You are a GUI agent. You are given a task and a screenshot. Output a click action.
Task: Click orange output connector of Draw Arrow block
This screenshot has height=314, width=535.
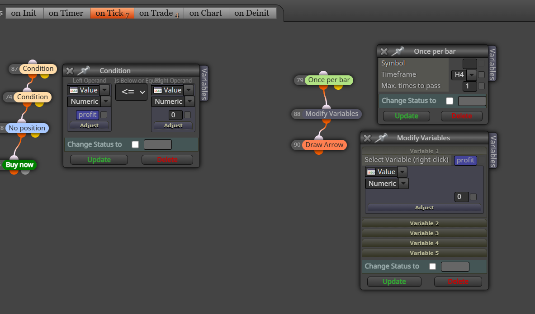pos(319,152)
